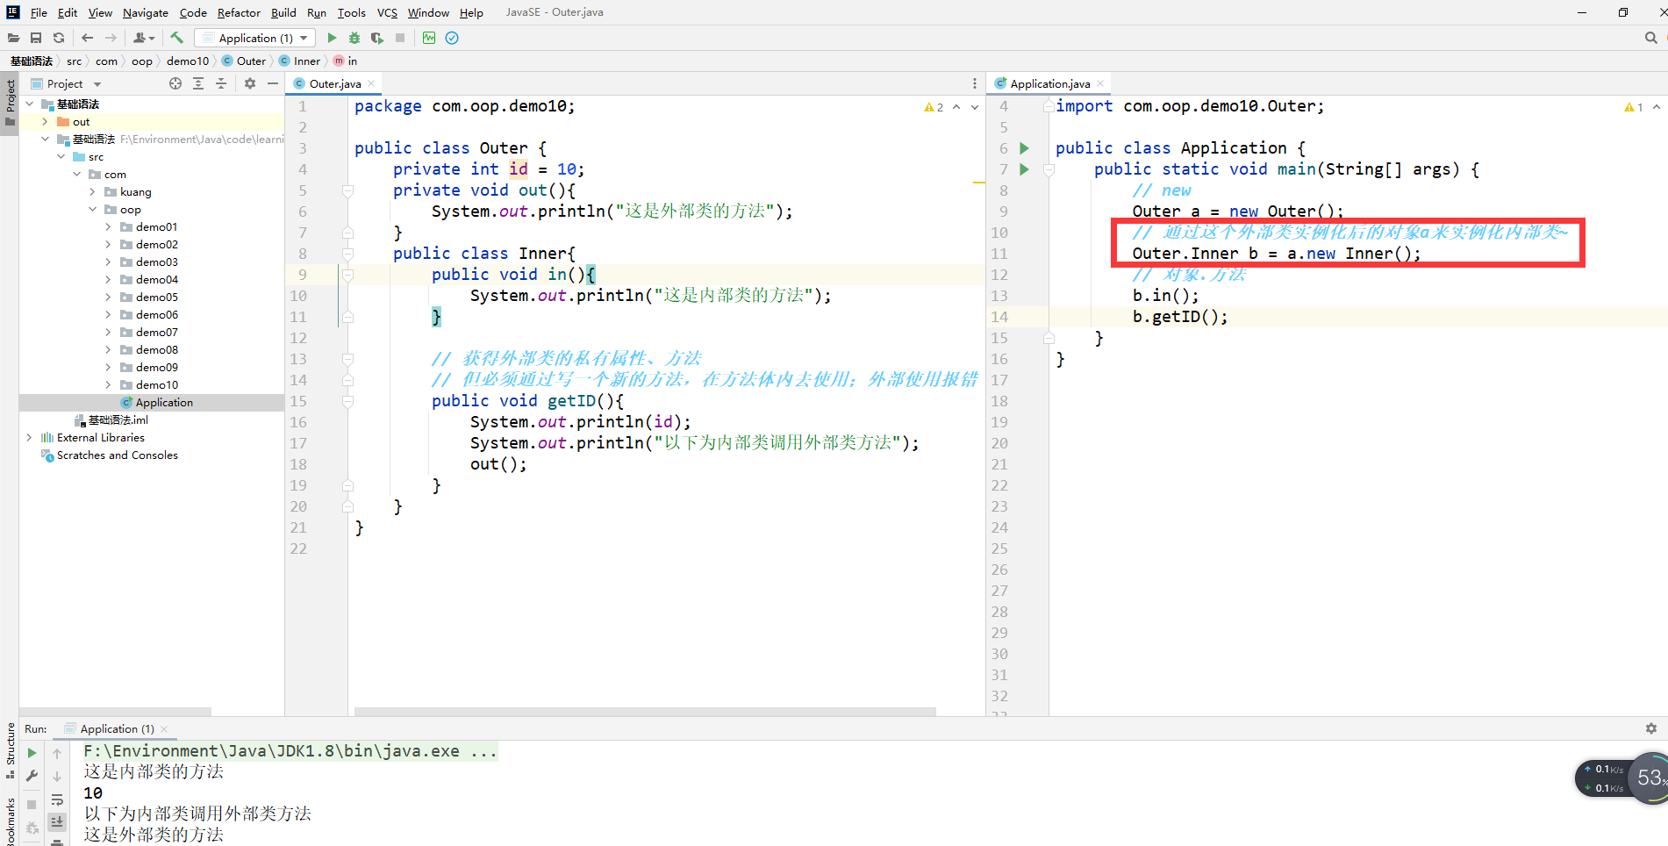1668x846 pixels.
Task: Open the editor tabs three-dot menu
Action: pyautogui.click(x=975, y=83)
